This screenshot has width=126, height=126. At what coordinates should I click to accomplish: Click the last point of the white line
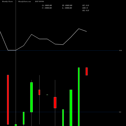(87, 31)
